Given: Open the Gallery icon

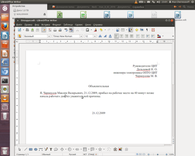Looking at the screenshot, I should click(142, 30).
